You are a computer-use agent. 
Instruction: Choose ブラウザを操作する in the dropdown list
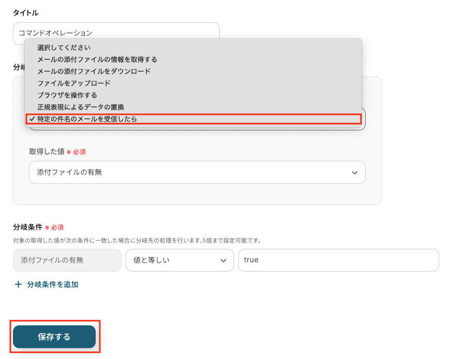click(67, 95)
